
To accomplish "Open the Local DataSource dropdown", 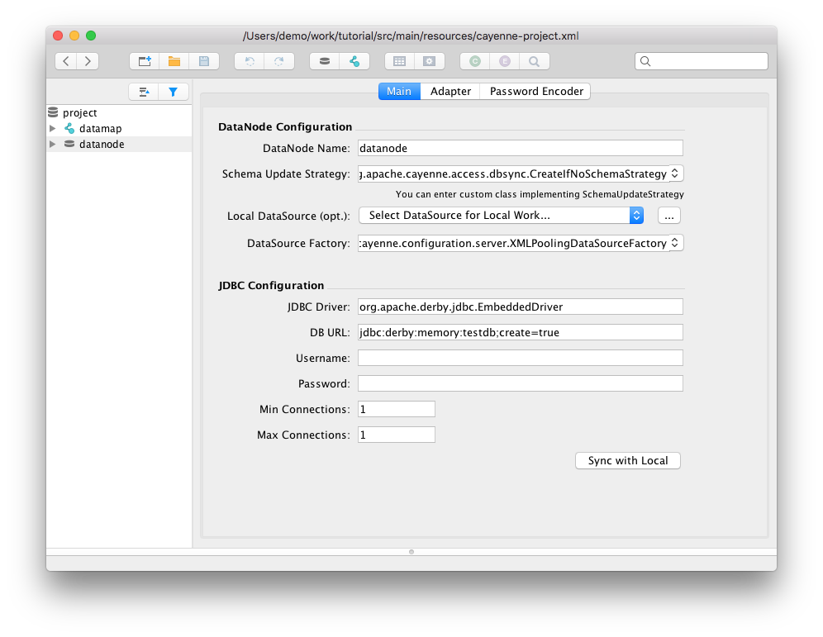I will 636,215.
